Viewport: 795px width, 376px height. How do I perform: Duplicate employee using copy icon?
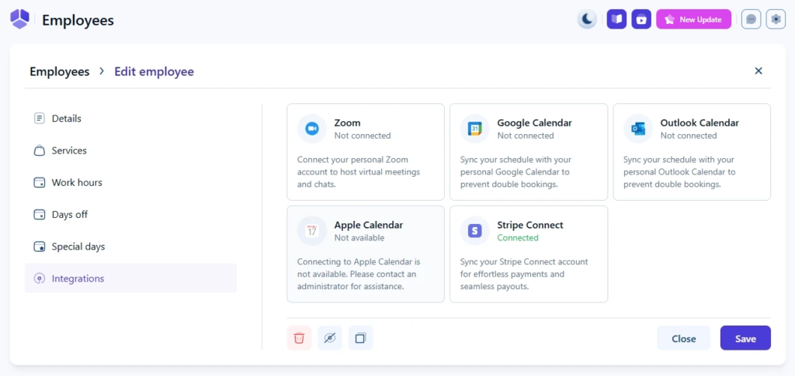pos(361,338)
